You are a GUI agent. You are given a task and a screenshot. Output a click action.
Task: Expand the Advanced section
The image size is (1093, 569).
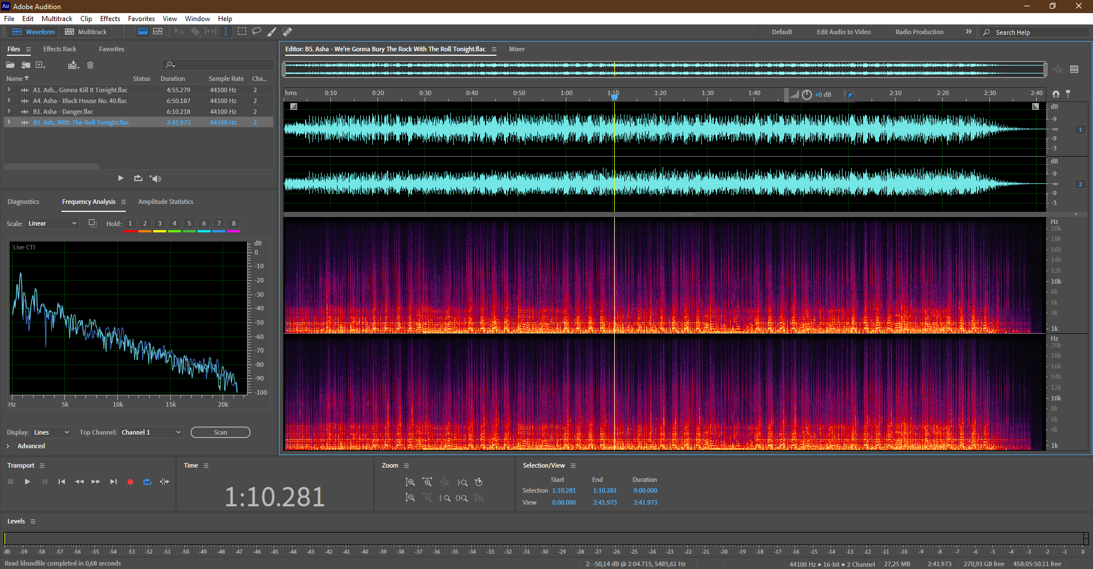click(8, 447)
